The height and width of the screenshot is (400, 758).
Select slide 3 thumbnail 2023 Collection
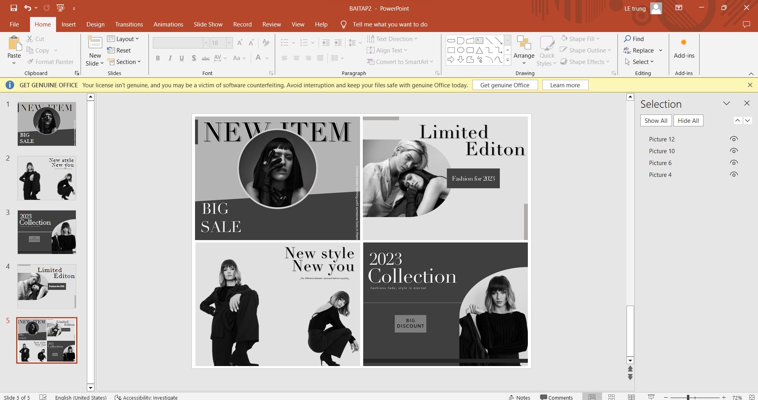tap(47, 232)
